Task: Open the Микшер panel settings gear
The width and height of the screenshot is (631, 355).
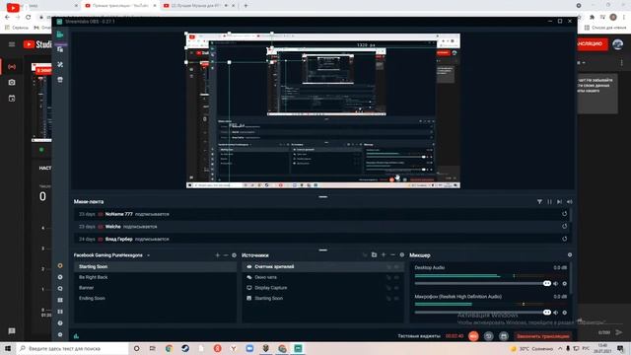Action: [x=570, y=254]
